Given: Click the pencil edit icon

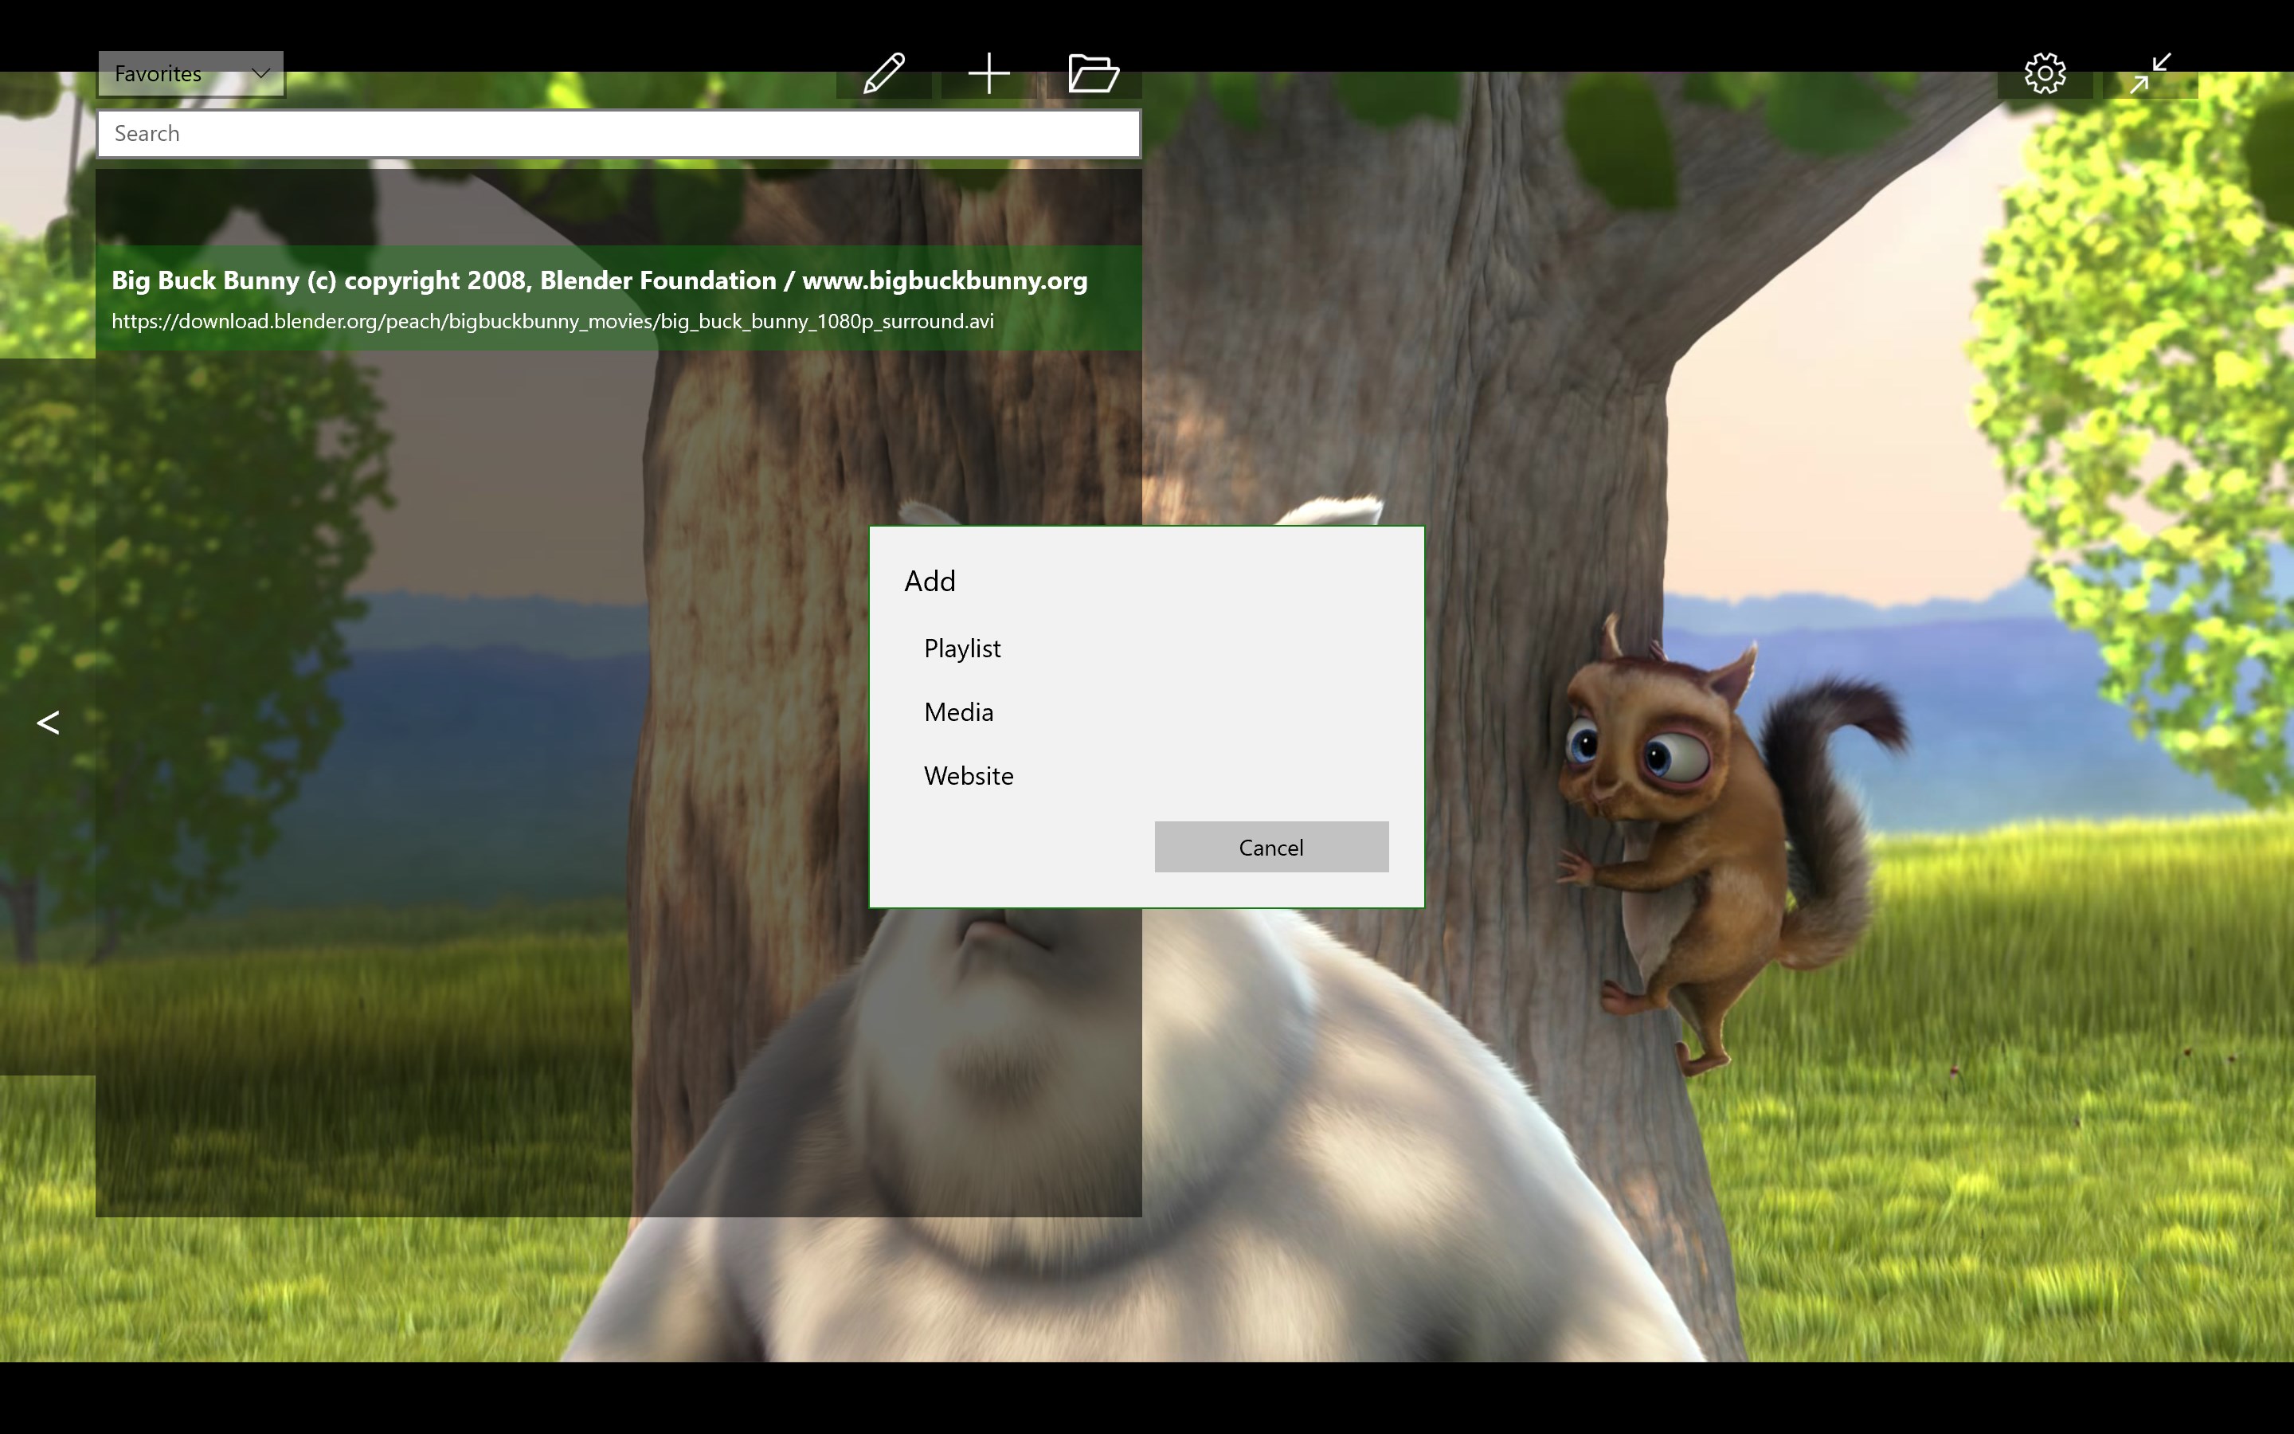Looking at the screenshot, I should (883, 74).
